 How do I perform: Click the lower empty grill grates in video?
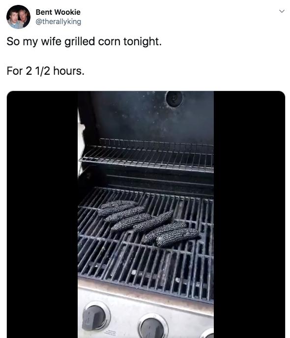coord(145,270)
